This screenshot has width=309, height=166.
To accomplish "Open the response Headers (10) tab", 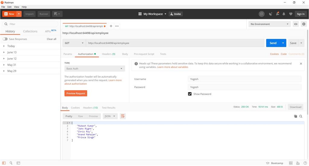I will click(90, 108).
